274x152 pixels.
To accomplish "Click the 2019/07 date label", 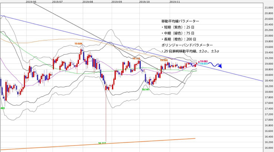I will tap(57, 1).
